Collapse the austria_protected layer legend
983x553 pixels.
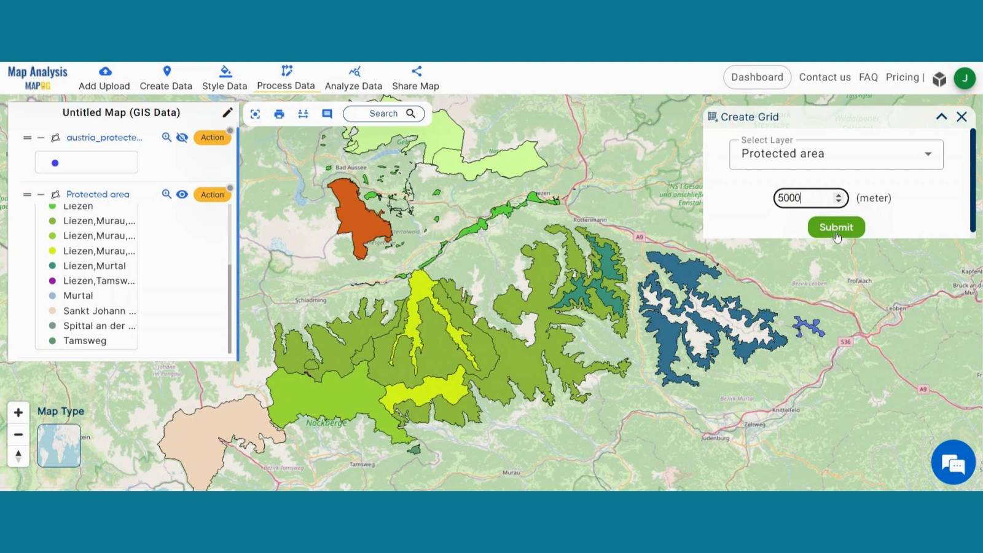[x=41, y=138]
